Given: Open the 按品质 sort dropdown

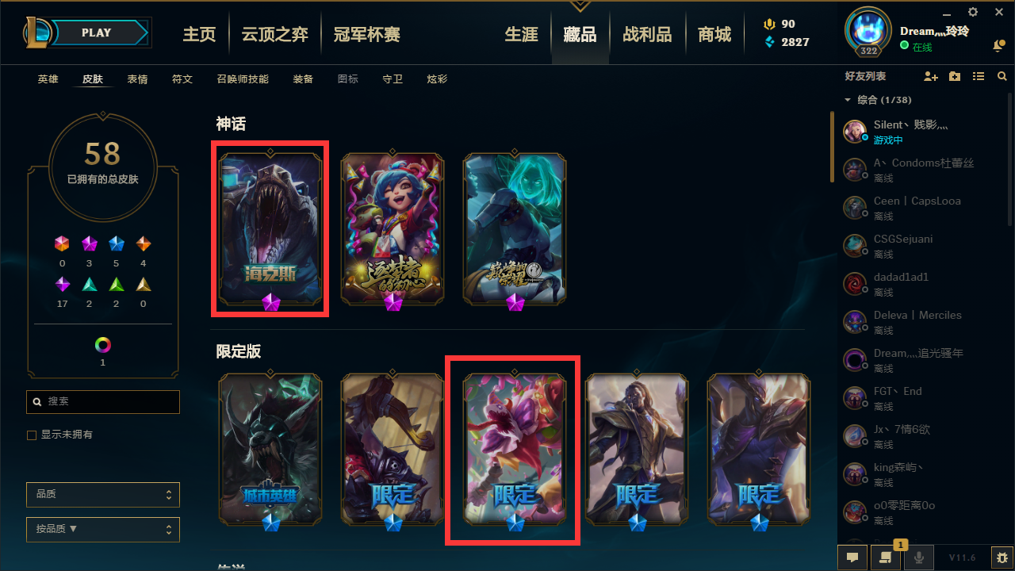Looking at the screenshot, I should [x=103, y=529].
